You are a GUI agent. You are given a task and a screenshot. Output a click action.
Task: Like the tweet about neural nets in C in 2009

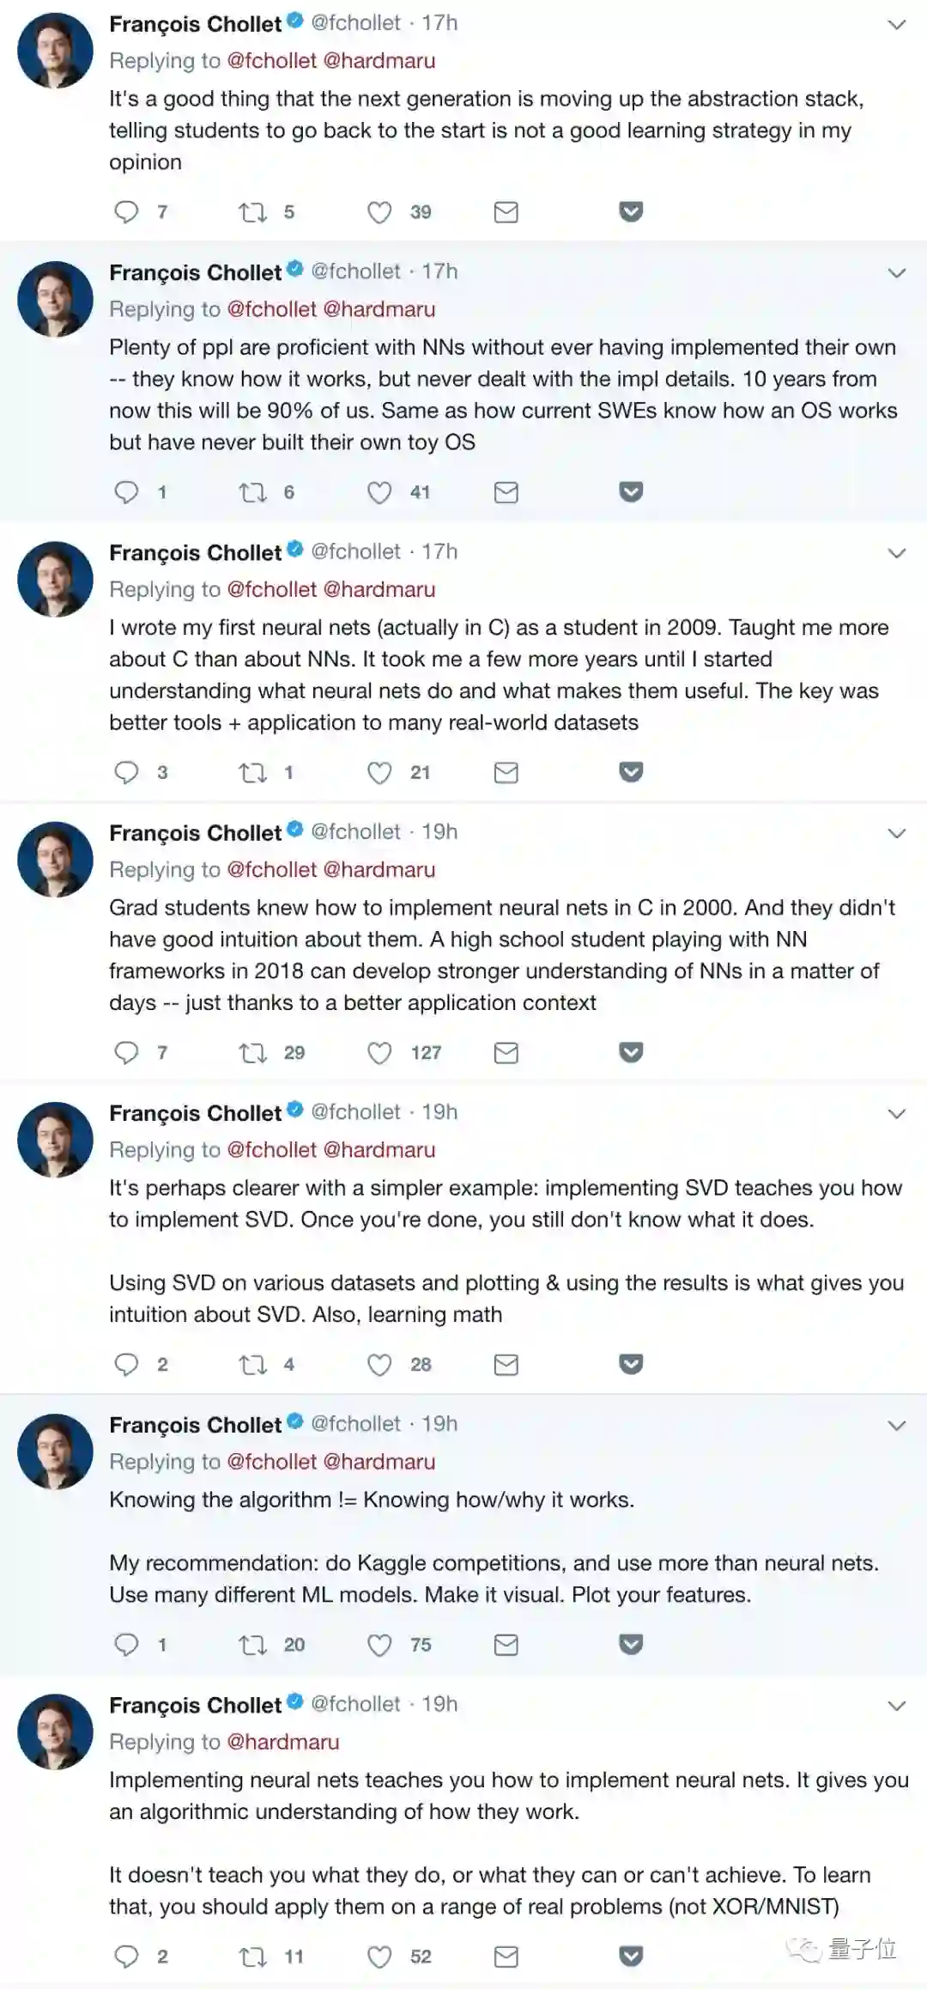point(379,772)
